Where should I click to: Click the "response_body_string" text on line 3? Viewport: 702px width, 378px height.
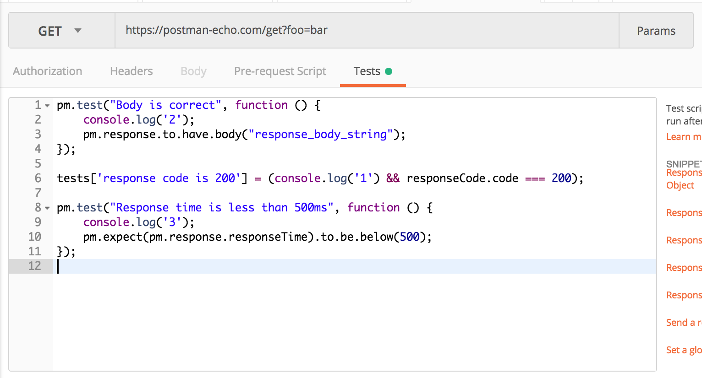[x=321, y=135]
